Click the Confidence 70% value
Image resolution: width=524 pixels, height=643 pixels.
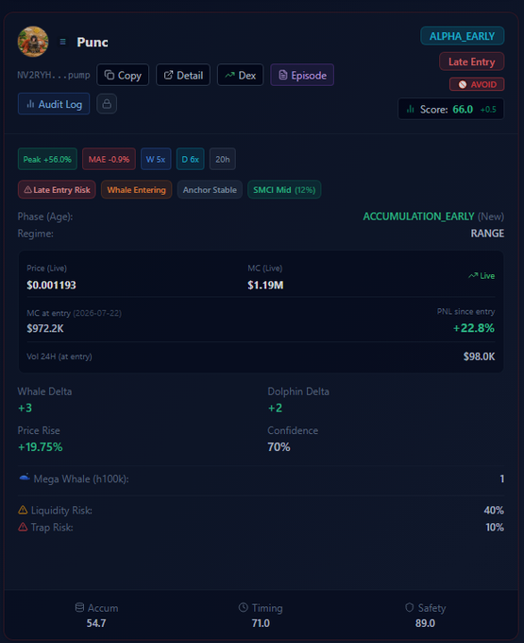coord(279,447)
